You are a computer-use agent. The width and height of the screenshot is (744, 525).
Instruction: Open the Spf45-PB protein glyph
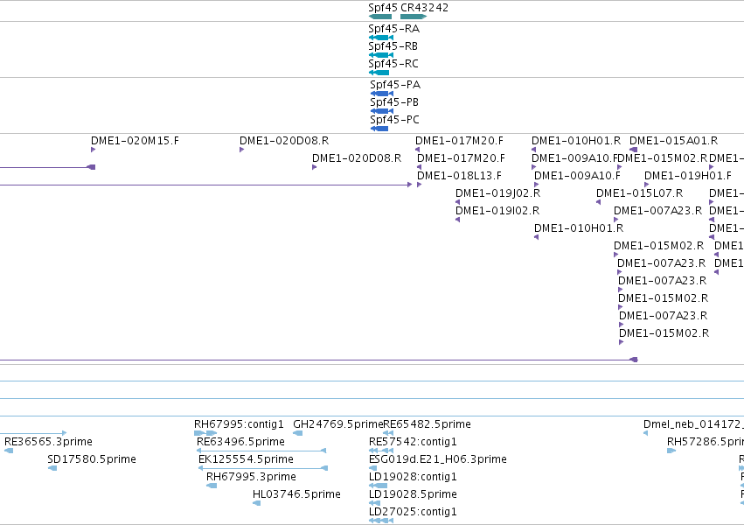382,111
